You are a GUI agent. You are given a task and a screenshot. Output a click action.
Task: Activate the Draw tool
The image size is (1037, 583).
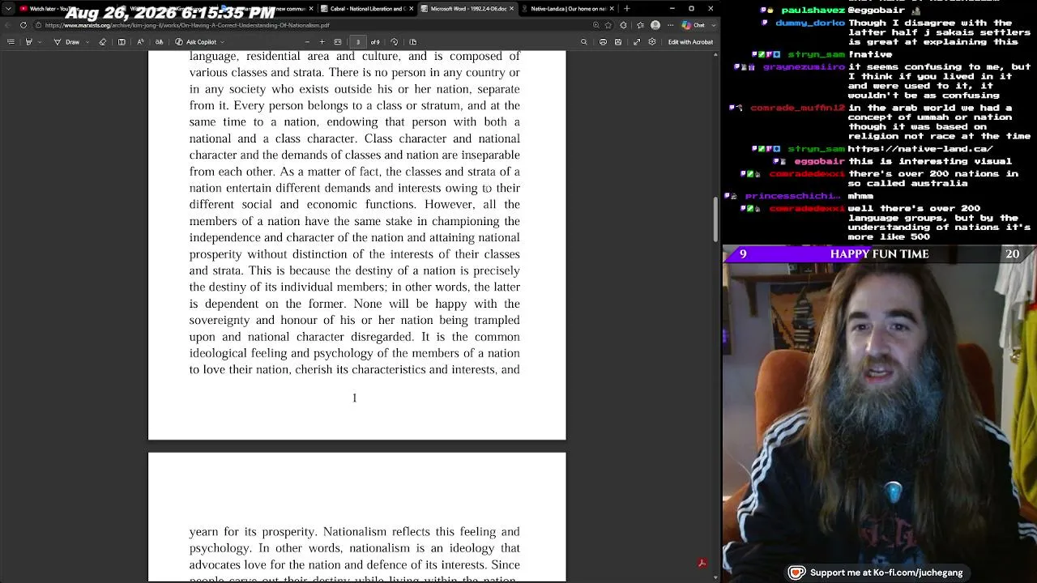coord(68,42)
